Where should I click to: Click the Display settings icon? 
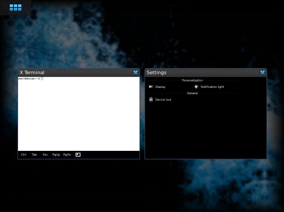(151, 87)
